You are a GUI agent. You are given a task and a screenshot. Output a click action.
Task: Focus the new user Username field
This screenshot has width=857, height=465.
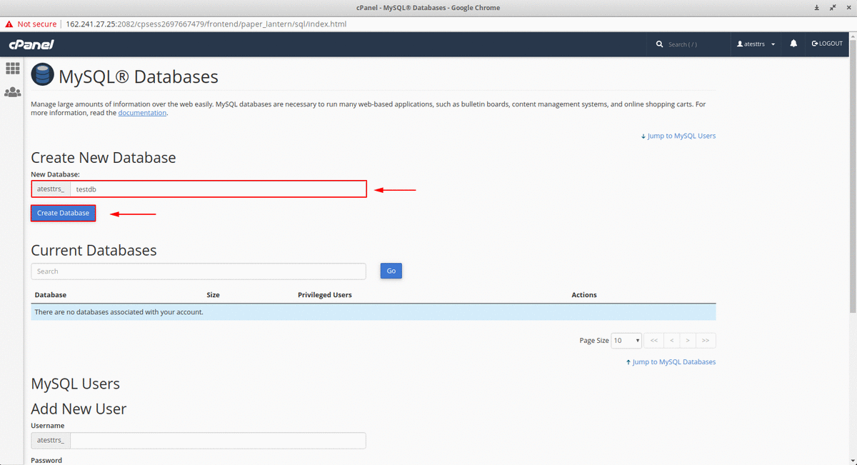tap(219, 441)
